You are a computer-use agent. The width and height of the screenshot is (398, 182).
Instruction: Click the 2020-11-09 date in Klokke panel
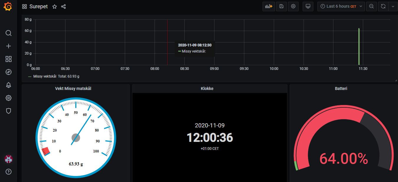210,125
